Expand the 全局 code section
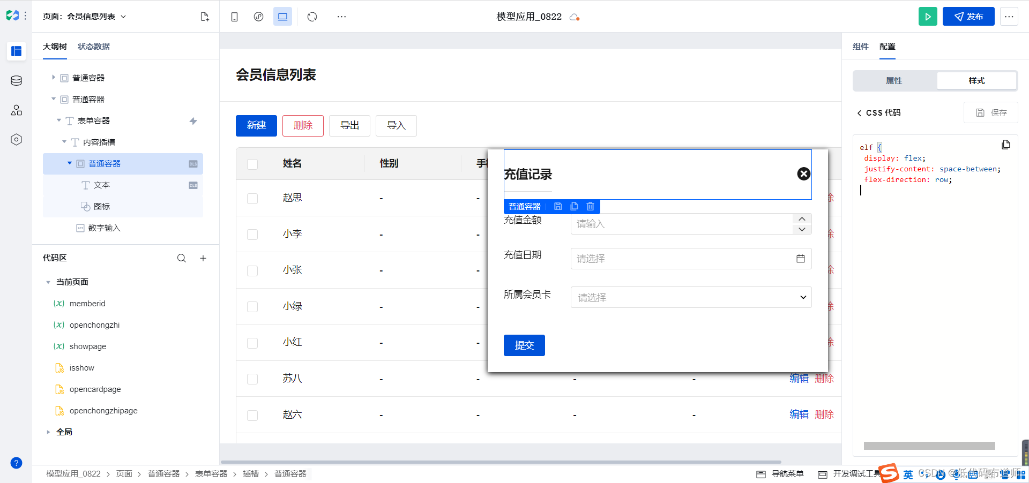 click(x=48, y=432)
